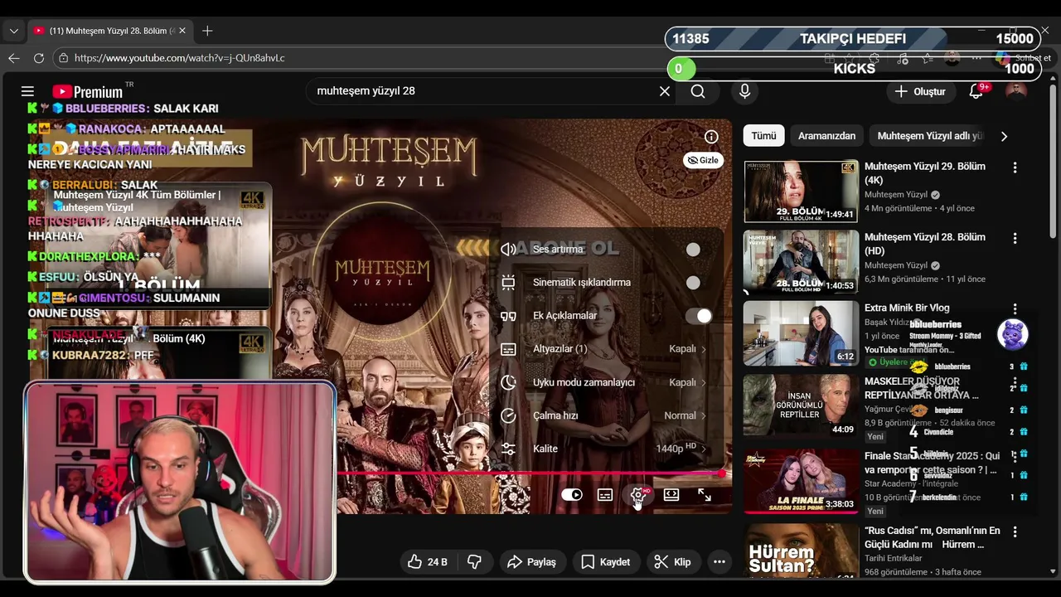Screen dimensions: 1061x597
Task: Open Hürrem Sultan thumbnail
Action: [801, 551]
